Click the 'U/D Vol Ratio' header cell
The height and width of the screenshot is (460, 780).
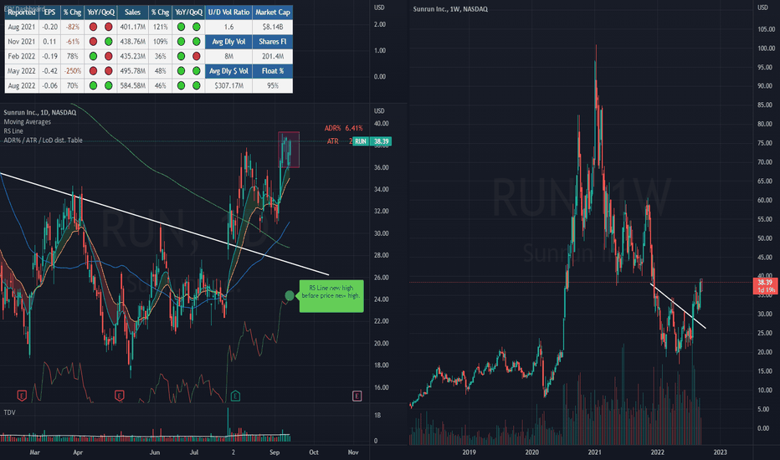[x=228, y=12]
